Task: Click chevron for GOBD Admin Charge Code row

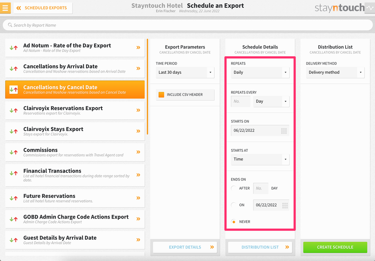Action: [x=138, y=219]
